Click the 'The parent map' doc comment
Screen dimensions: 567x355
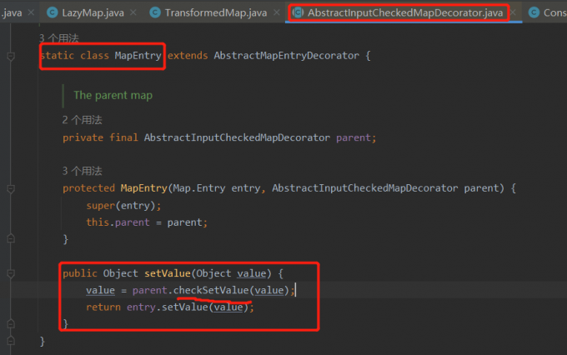pyautogui.click(x=113, y=96)
